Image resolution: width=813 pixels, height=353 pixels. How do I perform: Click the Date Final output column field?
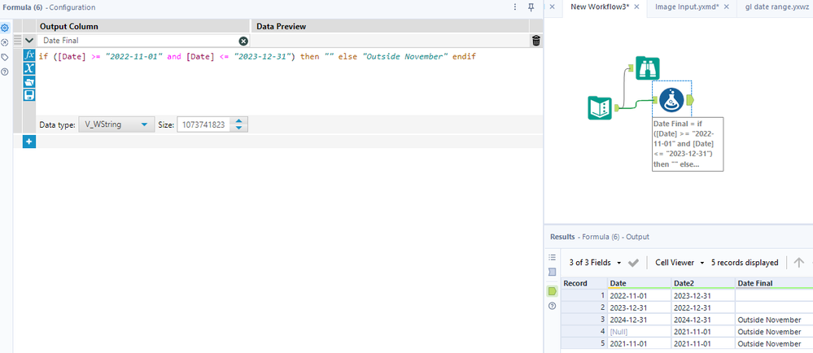click(138, 41)
